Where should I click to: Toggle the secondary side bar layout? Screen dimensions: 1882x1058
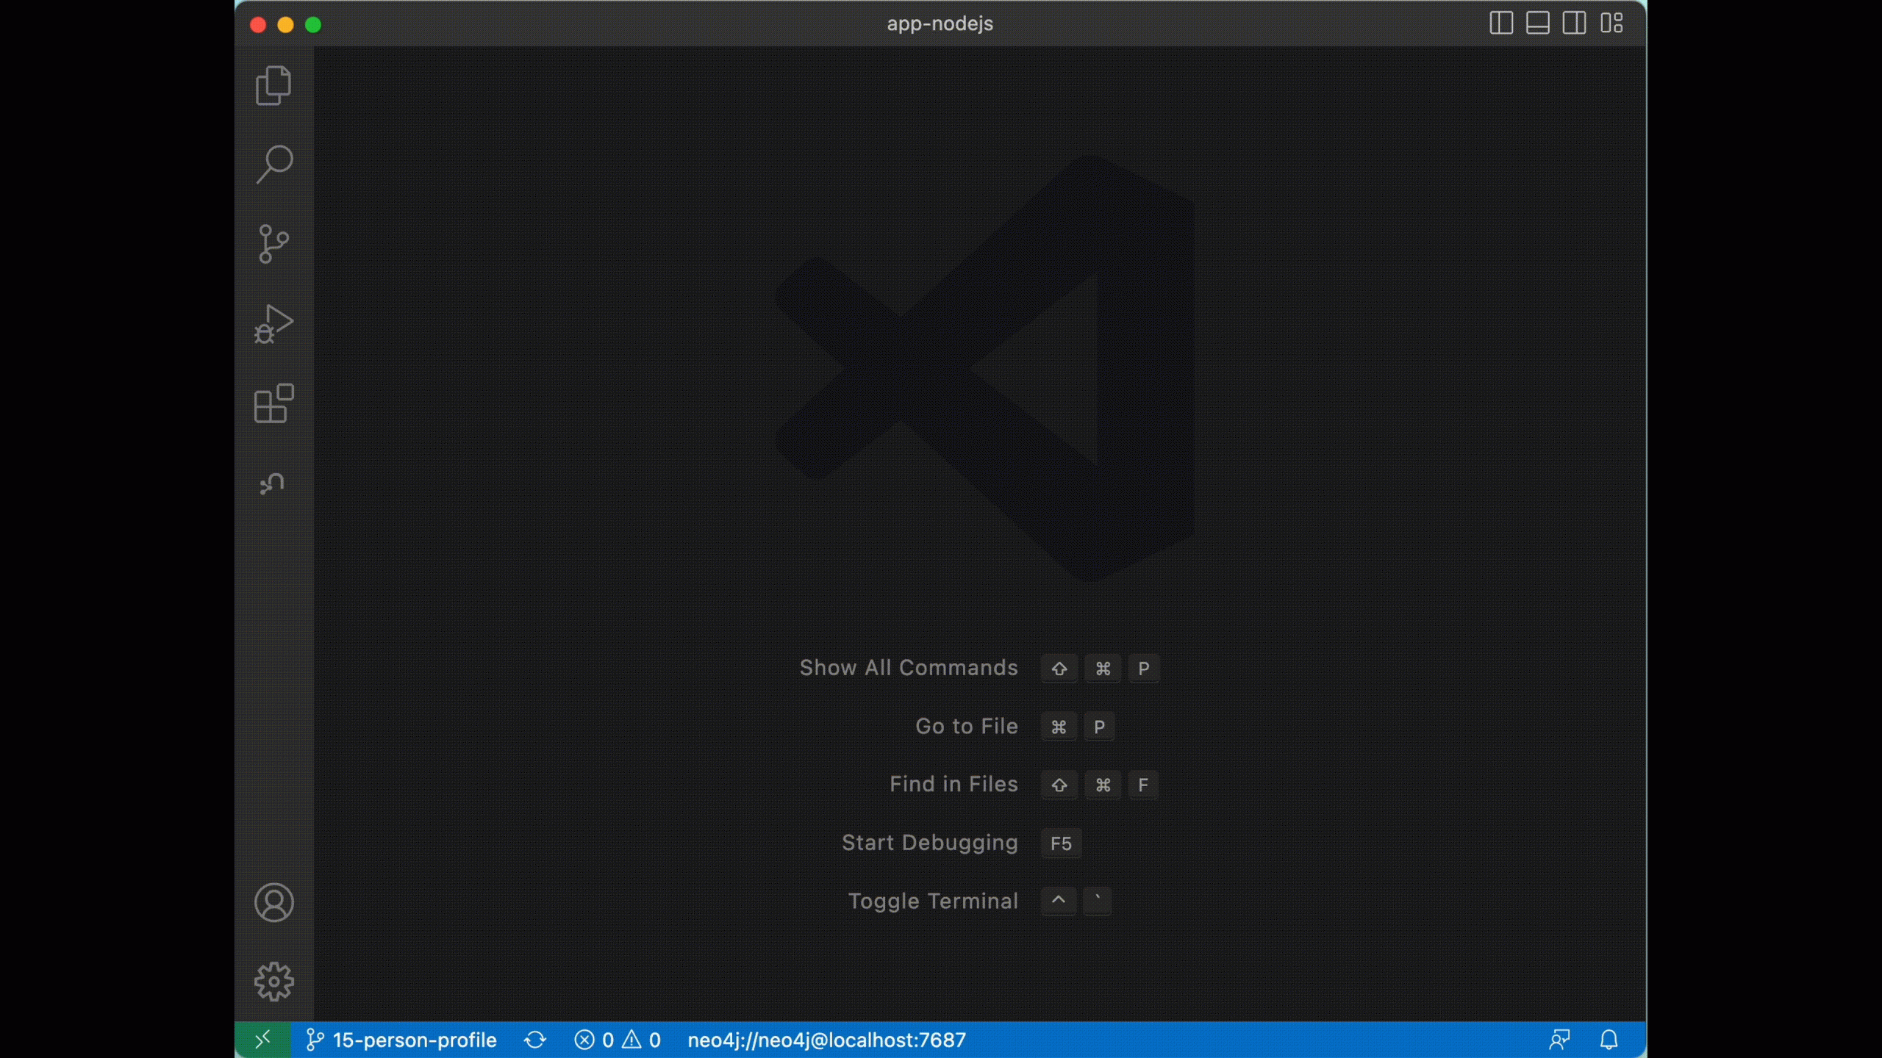[1574, 24]
